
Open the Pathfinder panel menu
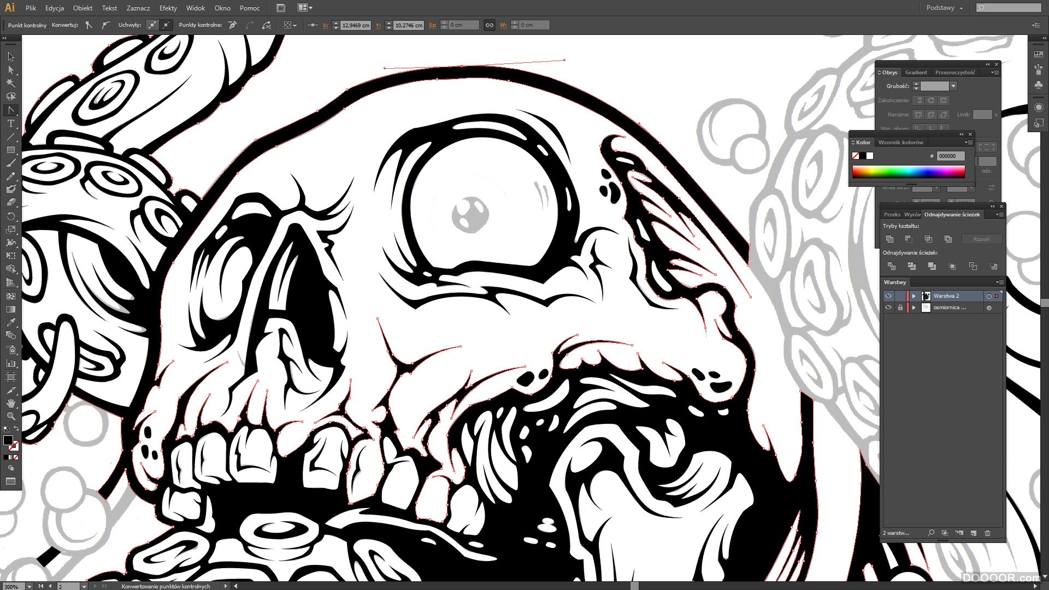coord(999,215)
